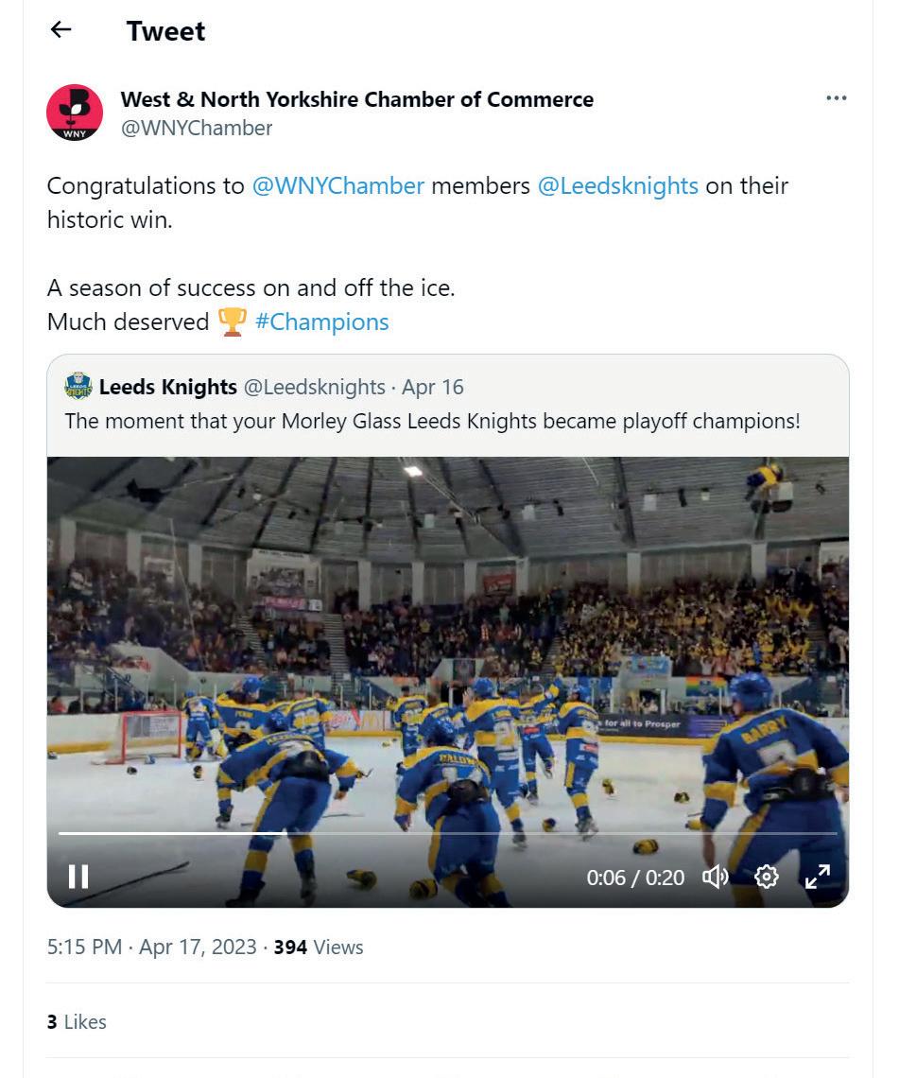Open video settings gear

tap(767, 877)
